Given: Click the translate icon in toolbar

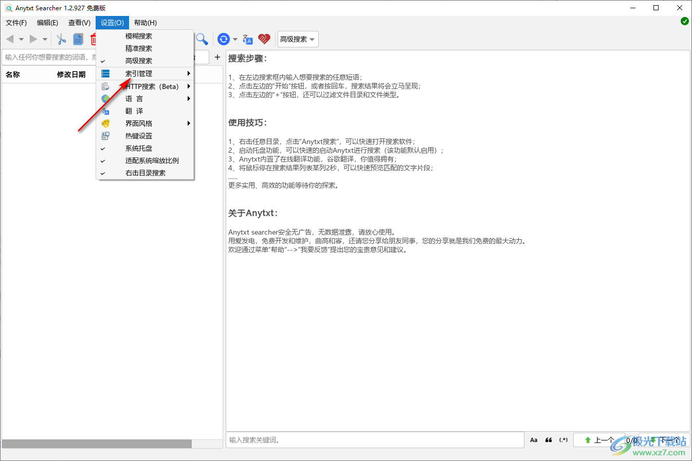Looking at the screenshot, I should click(x=248, y=39).
